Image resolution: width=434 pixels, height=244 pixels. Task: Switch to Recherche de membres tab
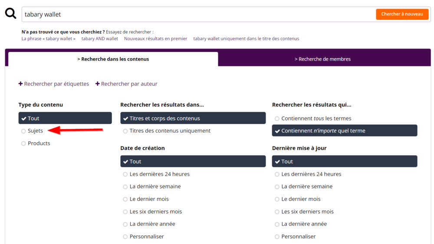[322, 59]
